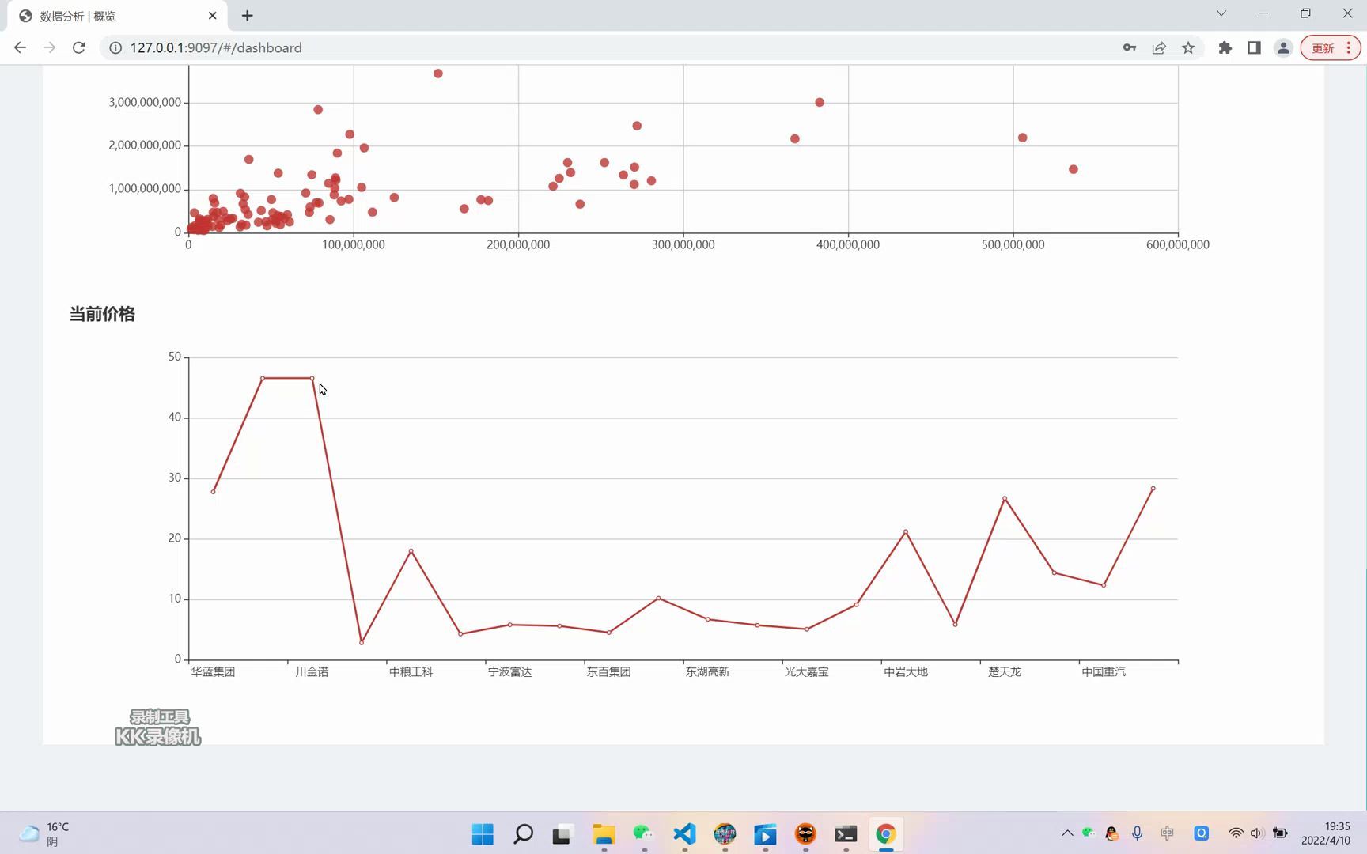Viewport: 1367px width, 854px height.
Task: Open the Chrome profile avatar
Action: [x=1283, y=47]
